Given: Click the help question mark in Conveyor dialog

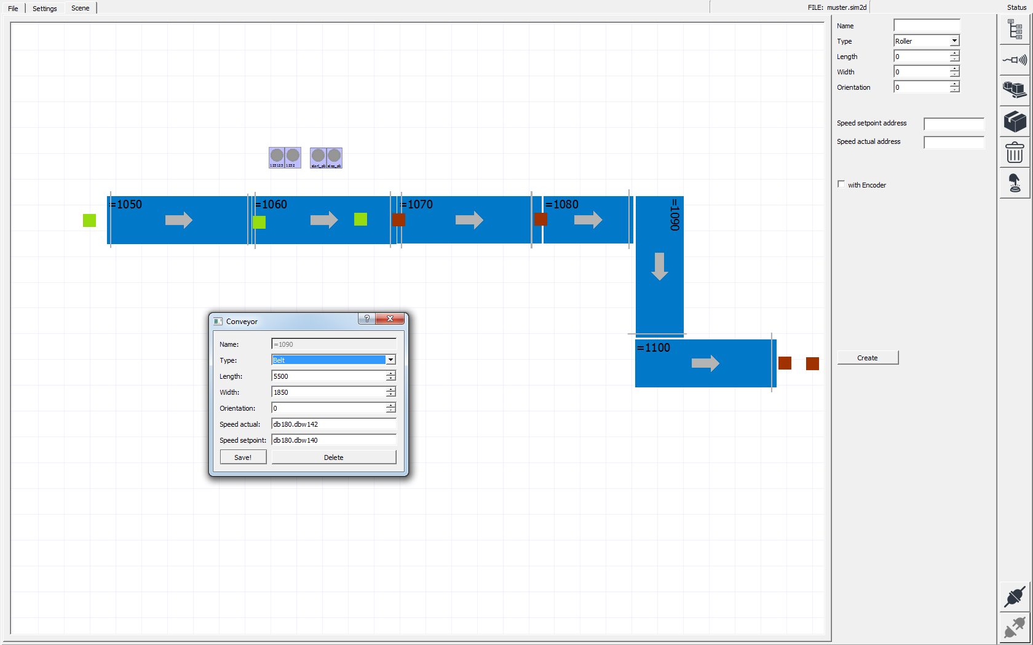Looking at the screenshot, I should (367, 319).
